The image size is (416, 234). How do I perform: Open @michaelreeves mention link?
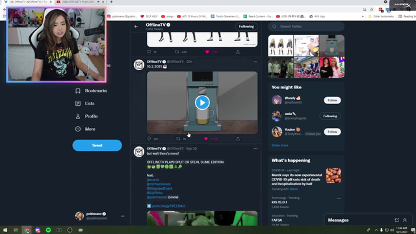pyautogui.click(x=159, y=184)
